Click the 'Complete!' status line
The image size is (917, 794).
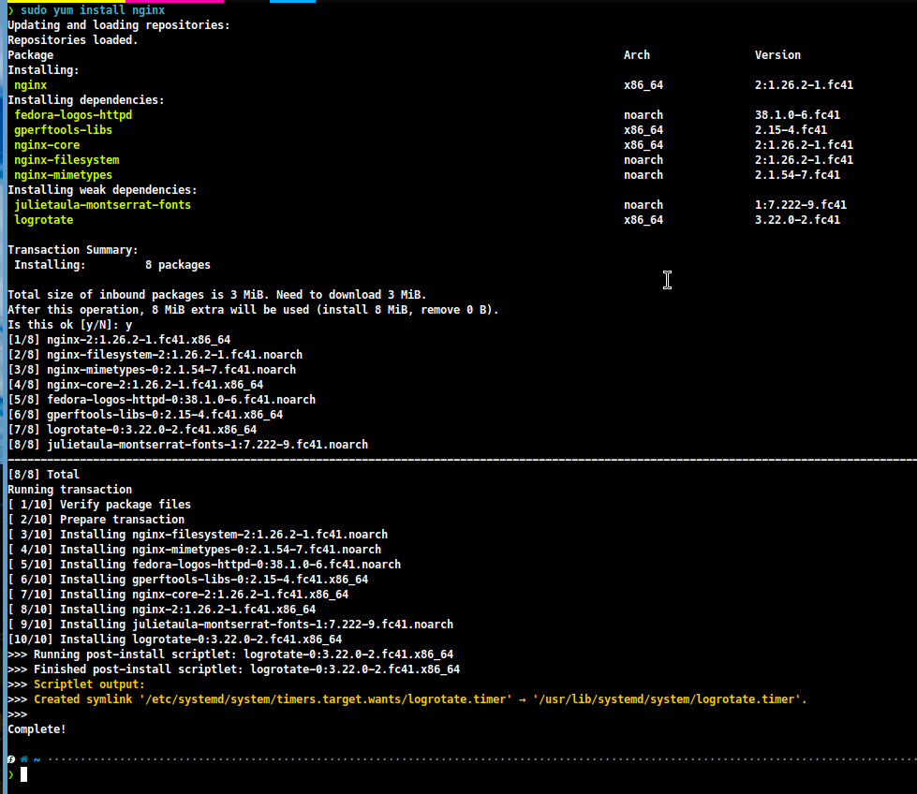click(37, 729)
